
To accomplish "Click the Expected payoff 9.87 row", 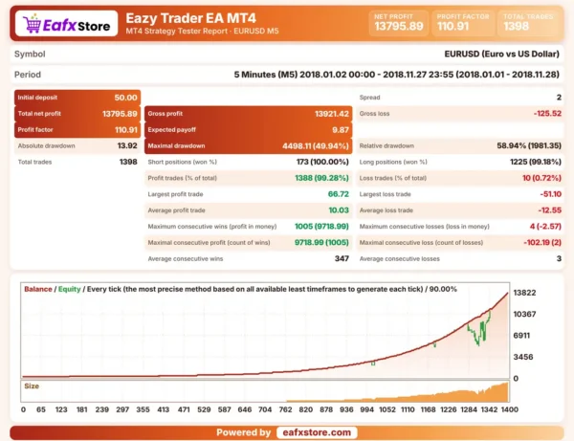I will click(x=248, y=130).
